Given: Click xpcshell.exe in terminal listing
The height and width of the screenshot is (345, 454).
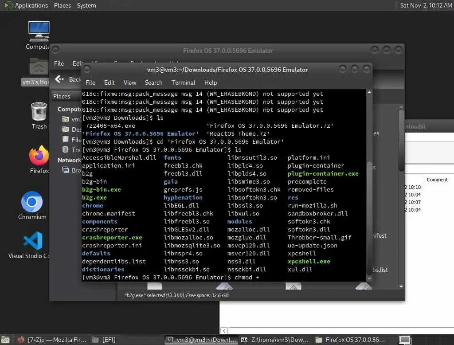Looking at the screenshot, I should coord(309,261).
